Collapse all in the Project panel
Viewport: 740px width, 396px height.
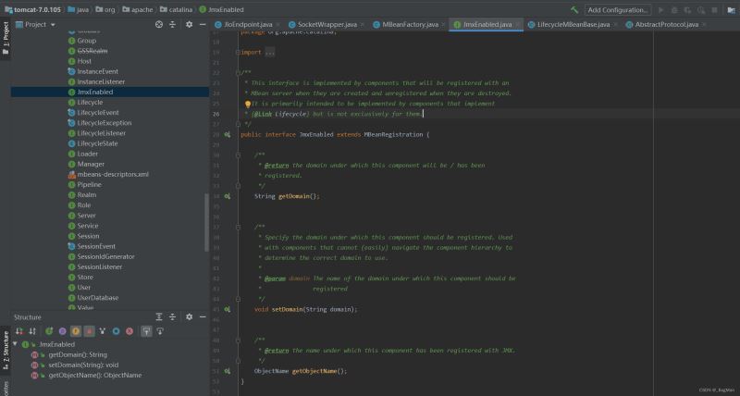point(172,25)
